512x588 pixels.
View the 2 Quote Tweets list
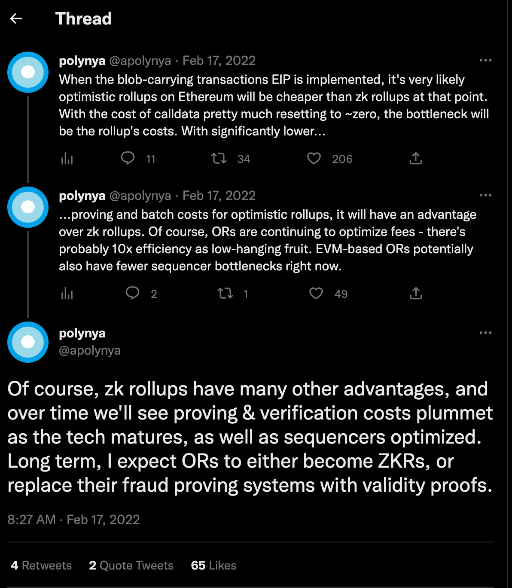(131, 565)
